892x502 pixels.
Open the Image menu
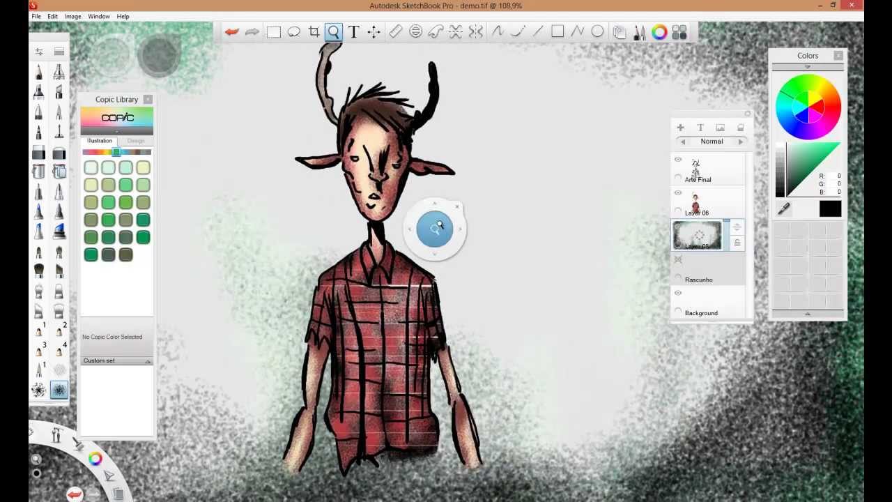click(72, 16)
